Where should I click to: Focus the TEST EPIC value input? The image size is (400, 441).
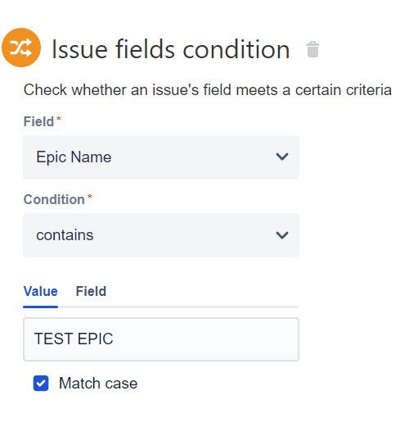coord(161,339)
